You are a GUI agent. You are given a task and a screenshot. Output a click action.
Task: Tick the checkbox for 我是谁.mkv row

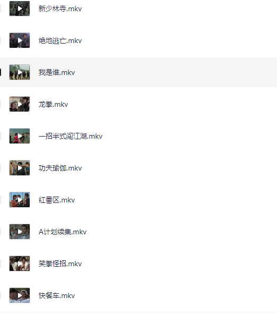[1, 72]
